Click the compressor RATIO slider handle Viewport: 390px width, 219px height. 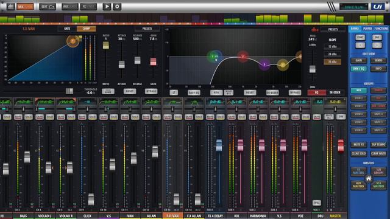105,45
